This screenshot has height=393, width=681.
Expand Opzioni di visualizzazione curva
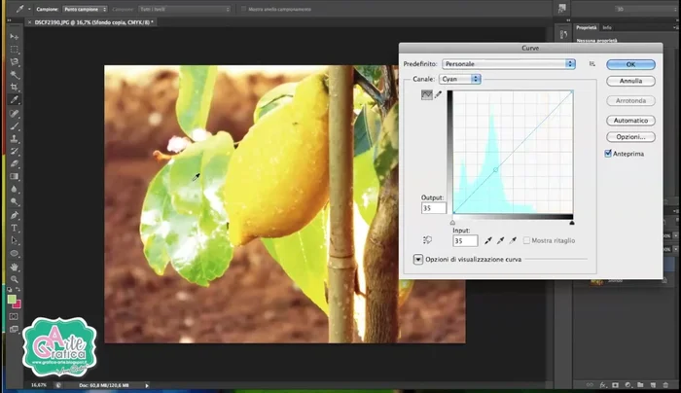click(418, 260)
